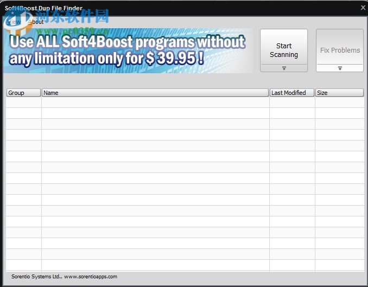Click the Sorentio Systems Ltd. status bar text
This screenshot has height=287, width=368.
click(64, 277)
